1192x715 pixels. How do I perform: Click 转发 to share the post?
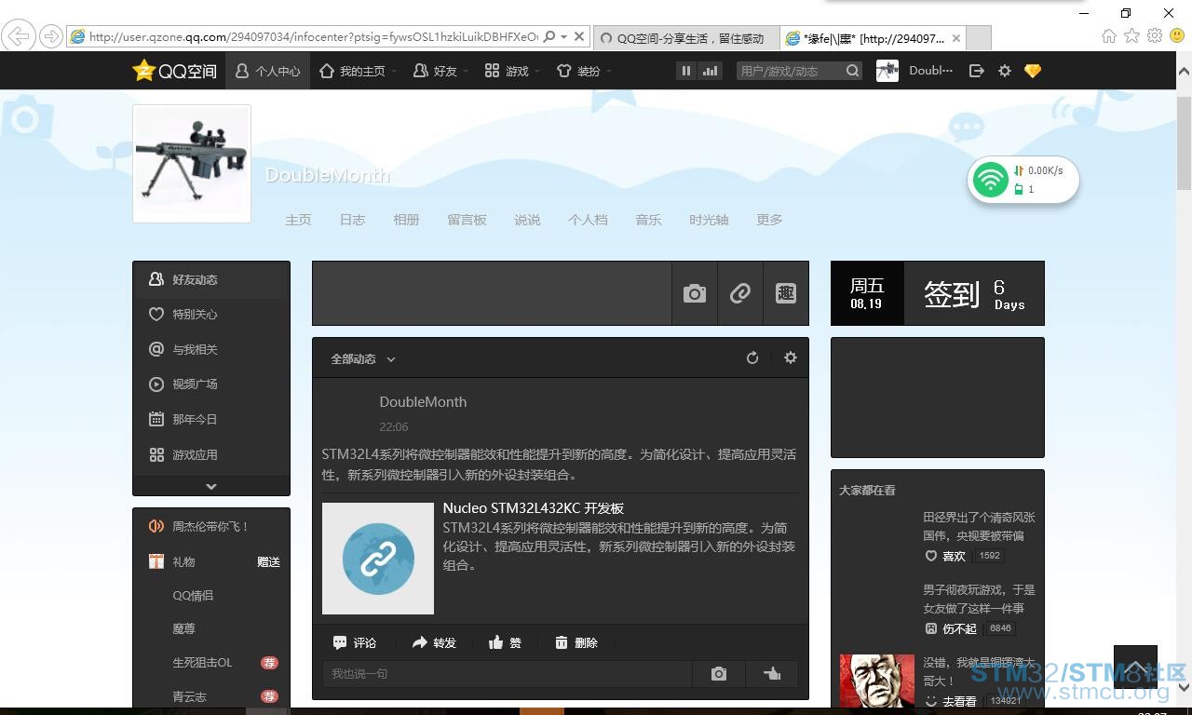point(434,642)
